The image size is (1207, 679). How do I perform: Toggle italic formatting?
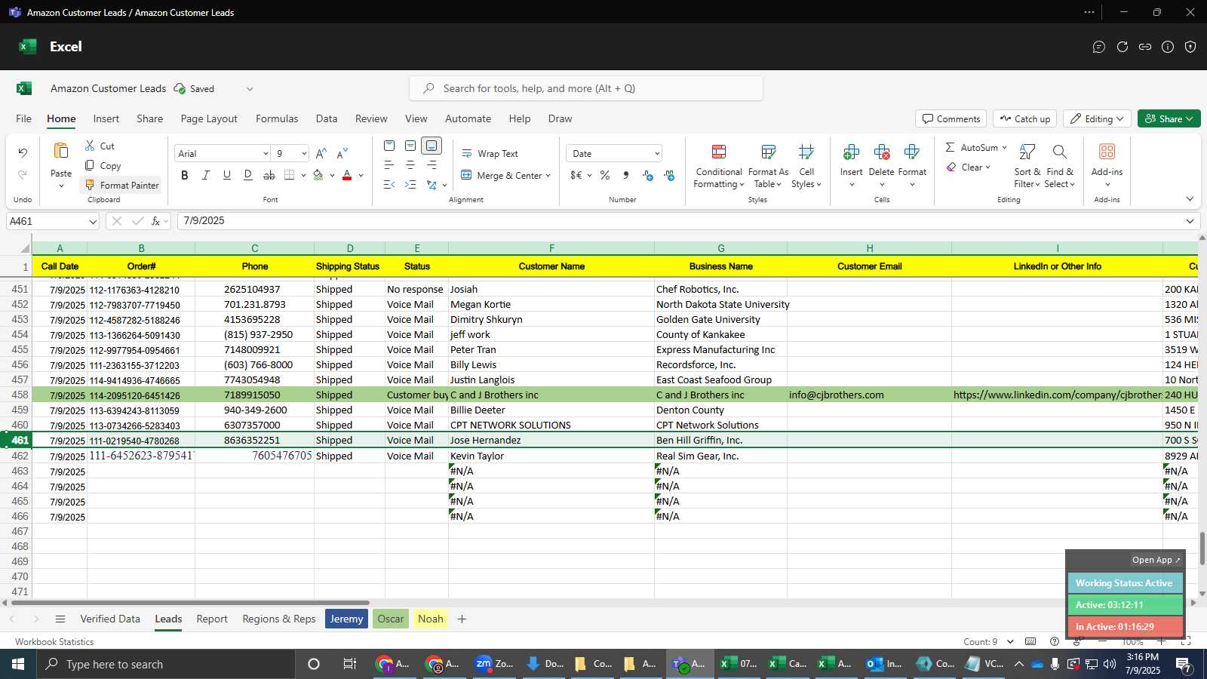pos(206,175)
